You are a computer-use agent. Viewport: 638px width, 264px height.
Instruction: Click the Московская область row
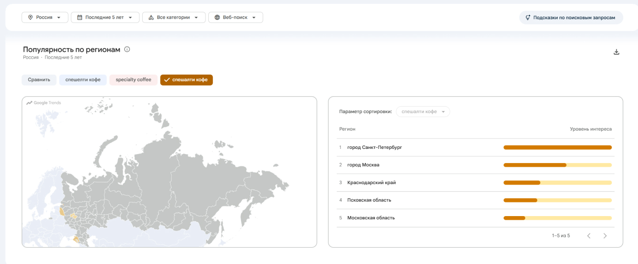(x=475, y=218)
